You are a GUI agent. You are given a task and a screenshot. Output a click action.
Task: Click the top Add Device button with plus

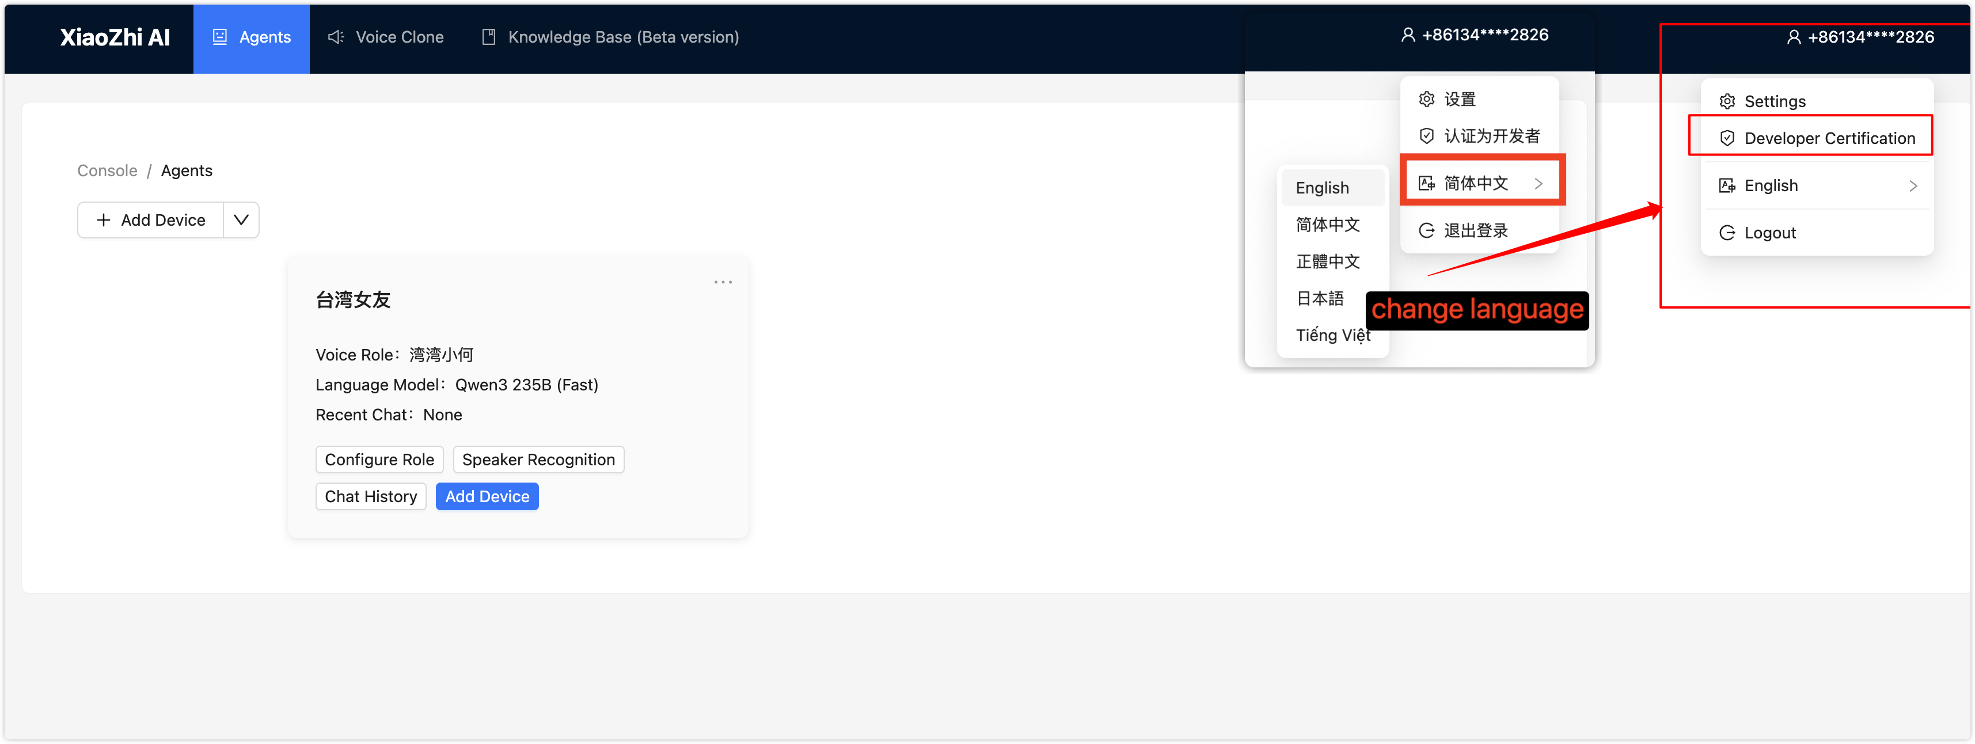tap(151, 220)
